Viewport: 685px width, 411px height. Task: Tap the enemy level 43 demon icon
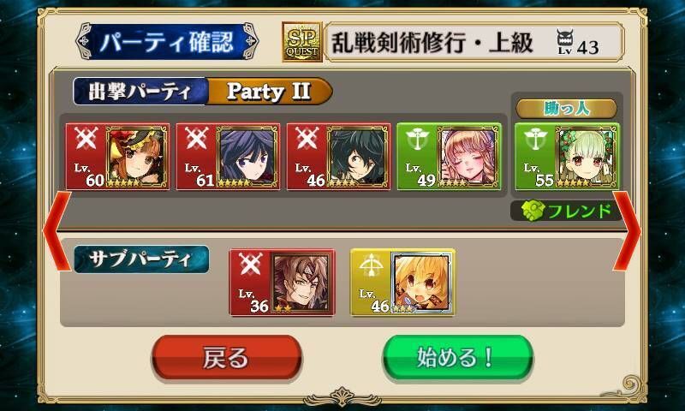(x=565, y=39)
